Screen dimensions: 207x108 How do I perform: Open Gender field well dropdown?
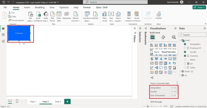pos(172,92)
